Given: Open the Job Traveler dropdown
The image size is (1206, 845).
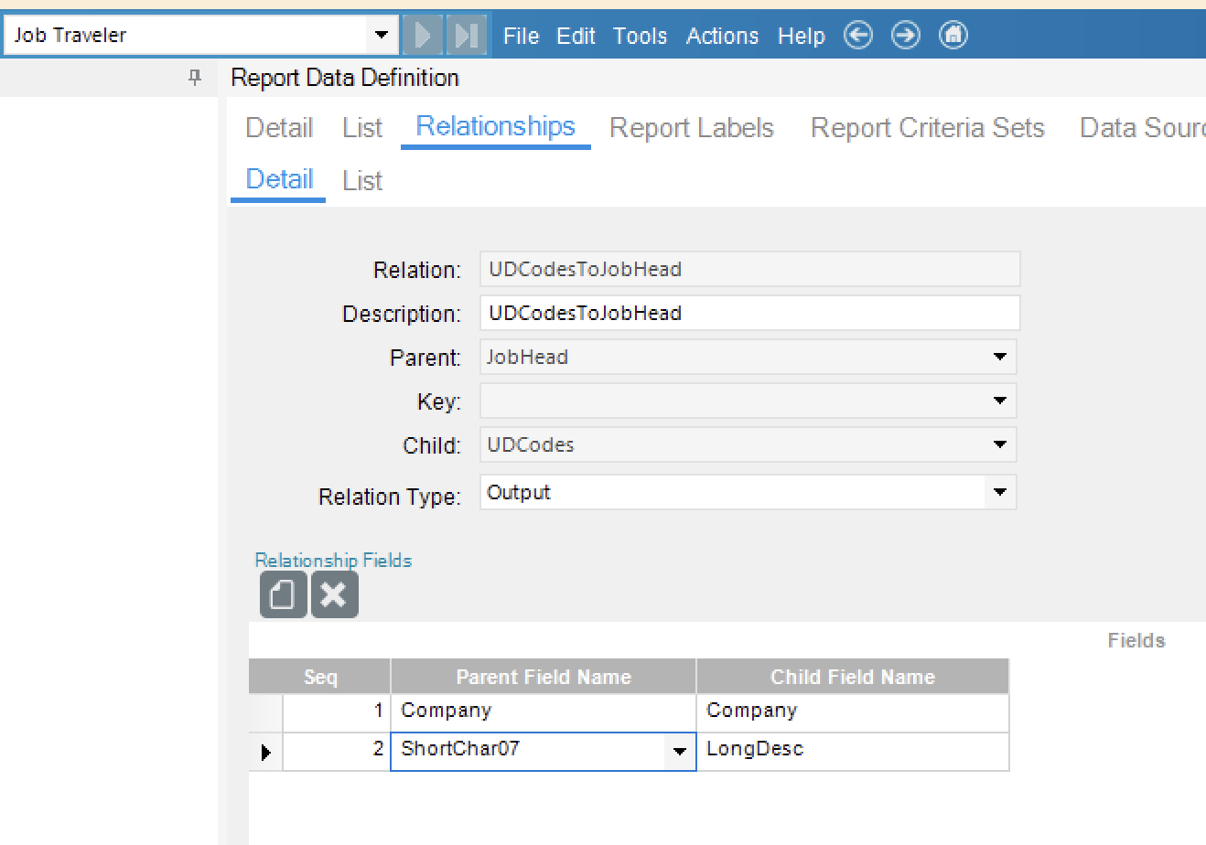Looking at the screenshot, I should click(x=381, y=36).
